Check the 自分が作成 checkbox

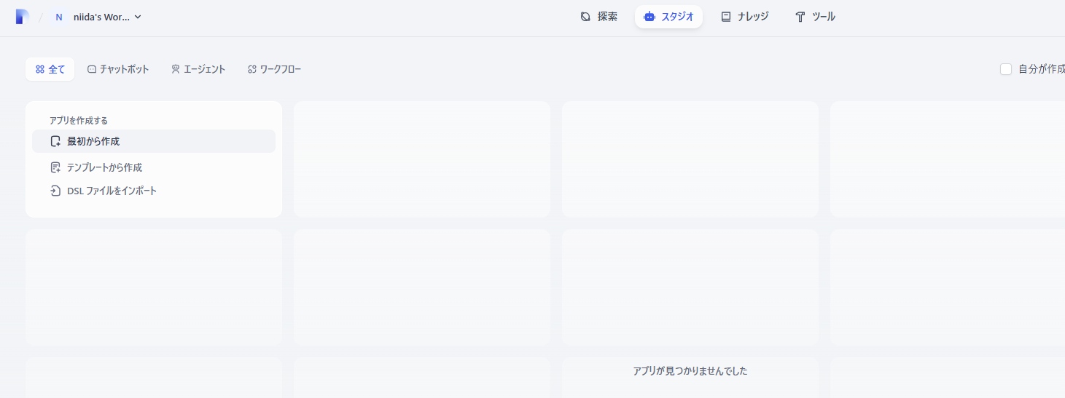pyautogui.click(x=1006, y=69)
